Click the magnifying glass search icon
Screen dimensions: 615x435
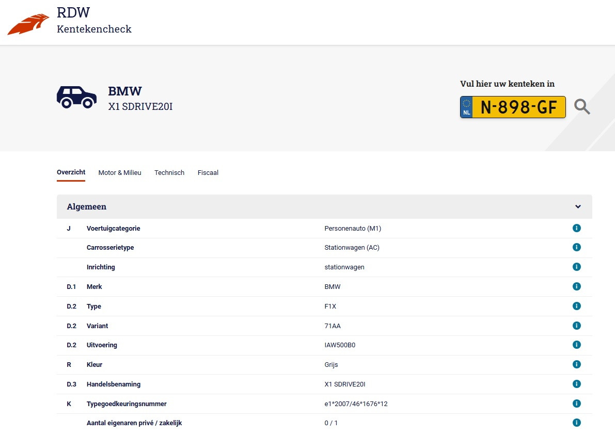click(x=582, y=107)
